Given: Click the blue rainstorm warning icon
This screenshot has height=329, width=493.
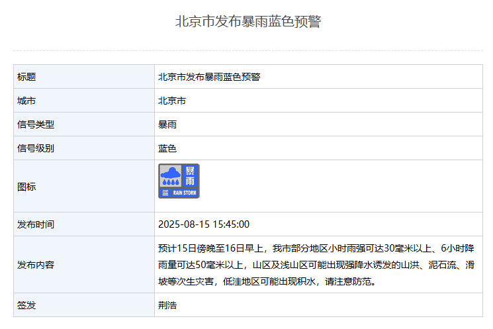Looking at the screenshot, I should [179, 181].
